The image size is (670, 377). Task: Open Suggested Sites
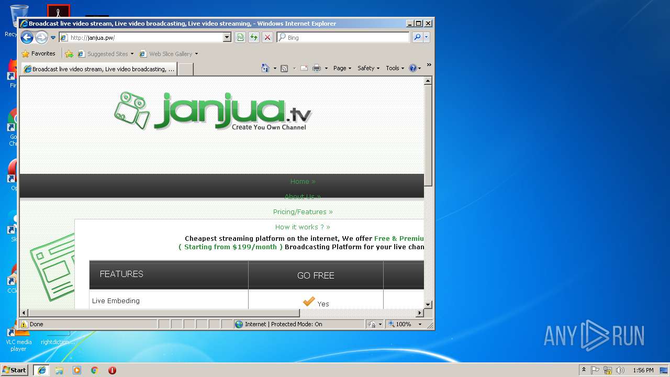[105, 53]
